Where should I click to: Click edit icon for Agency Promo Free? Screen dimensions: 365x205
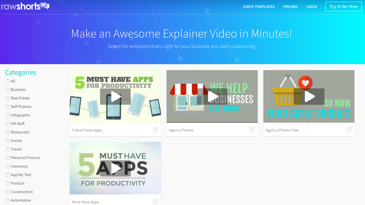point(349,130)
